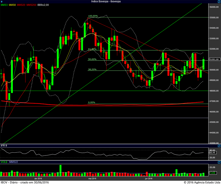
Task: Click the 50000,00 price axis label
Action: pos(214,70)
